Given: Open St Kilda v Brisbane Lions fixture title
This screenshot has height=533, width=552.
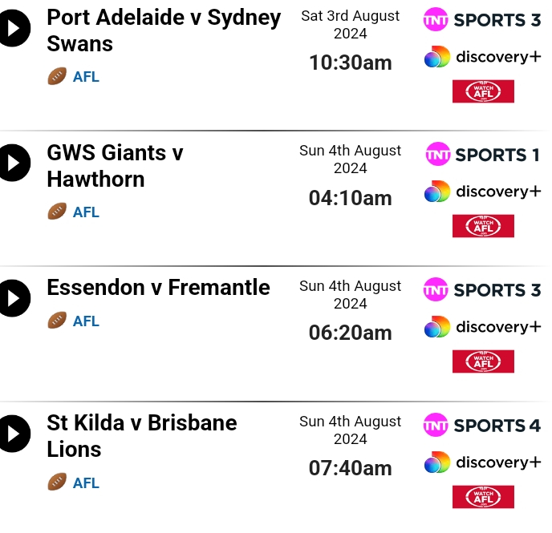Looking at the screenshot, I should pos(142,436).
